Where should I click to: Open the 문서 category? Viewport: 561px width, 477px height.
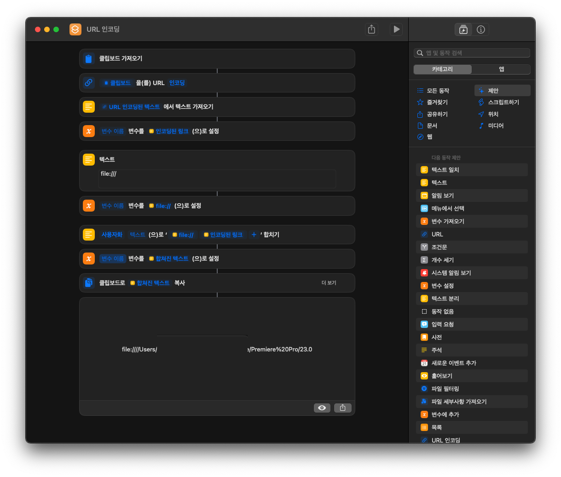pyautogui.click(x=427, y=126)
